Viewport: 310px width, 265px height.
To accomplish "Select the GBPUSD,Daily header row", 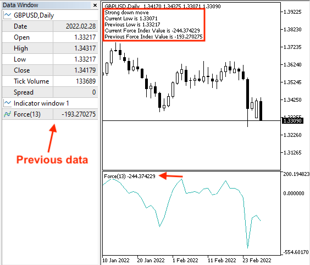I will (50, 15).
